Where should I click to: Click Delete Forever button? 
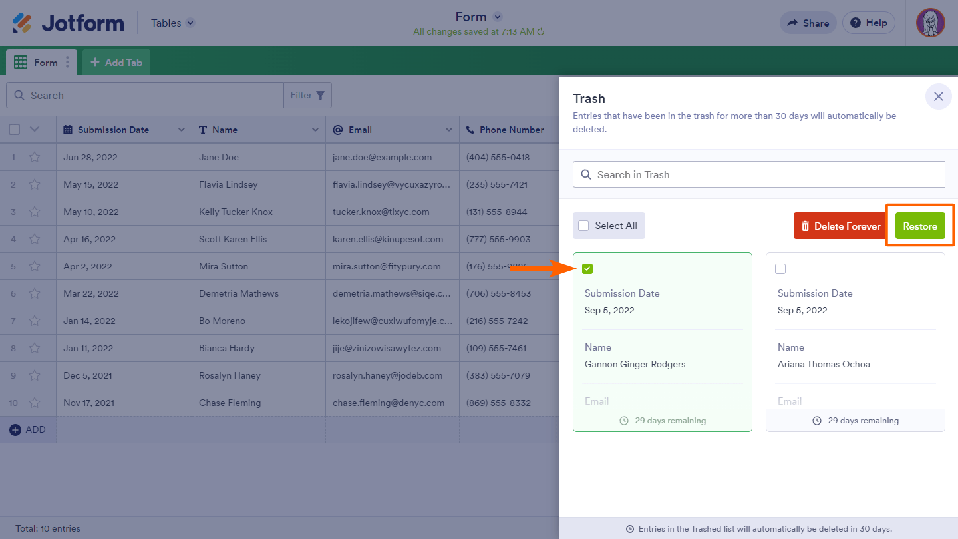pos(840,226)
